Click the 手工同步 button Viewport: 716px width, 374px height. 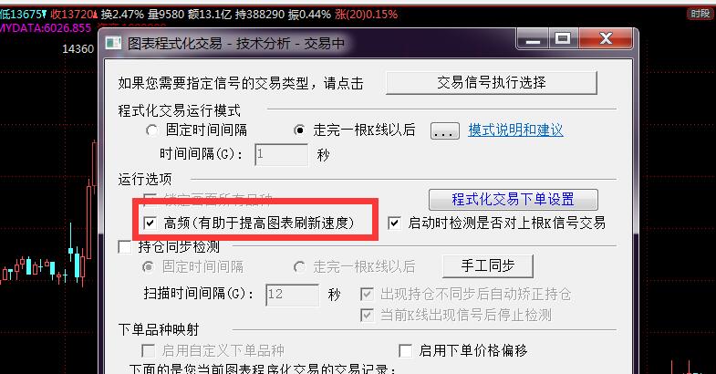pyautogui.click(x=488, y=265)
